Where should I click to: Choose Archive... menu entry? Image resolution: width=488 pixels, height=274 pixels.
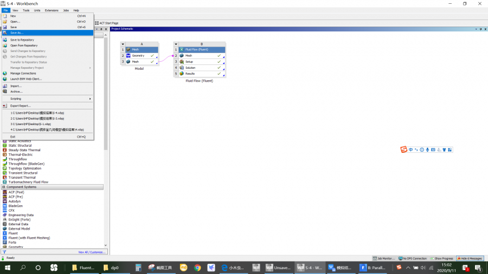pos(48,92)
